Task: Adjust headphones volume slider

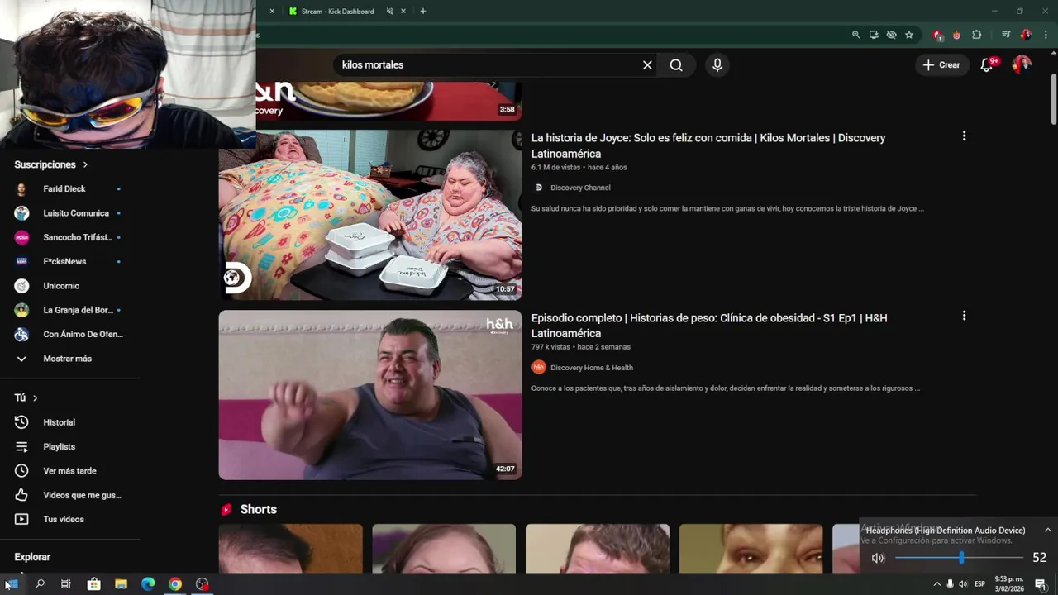Action: pos(960,558)
